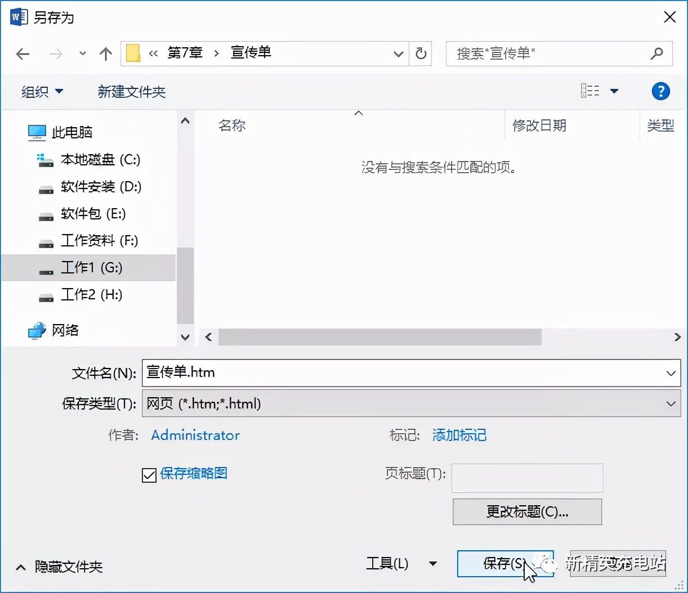This screenshot has height=593, width=688.
Task: Click the navigation pane scroll up arrow
Action: coord(185,121)
